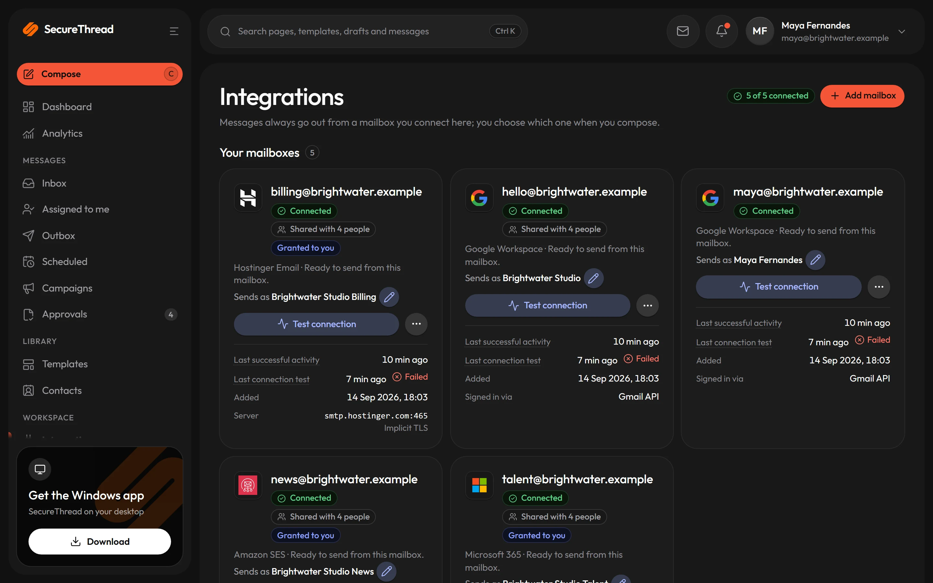Edit sender name pencil for hello mailbox

coord(593,278)
